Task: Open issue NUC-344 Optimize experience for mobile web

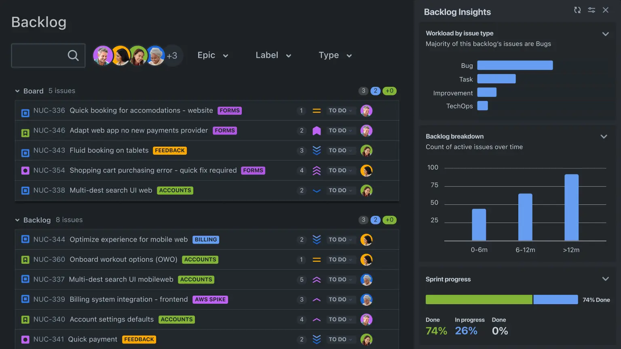Action: coord(129,240)
